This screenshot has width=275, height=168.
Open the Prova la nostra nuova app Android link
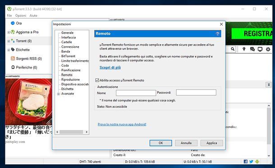pyautogui.click(x=122, y=124)
